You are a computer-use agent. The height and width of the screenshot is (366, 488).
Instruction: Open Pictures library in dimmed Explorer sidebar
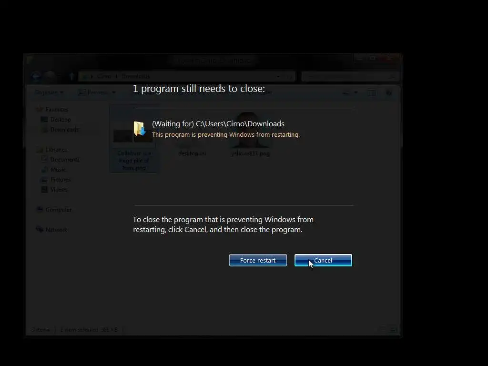56,180
